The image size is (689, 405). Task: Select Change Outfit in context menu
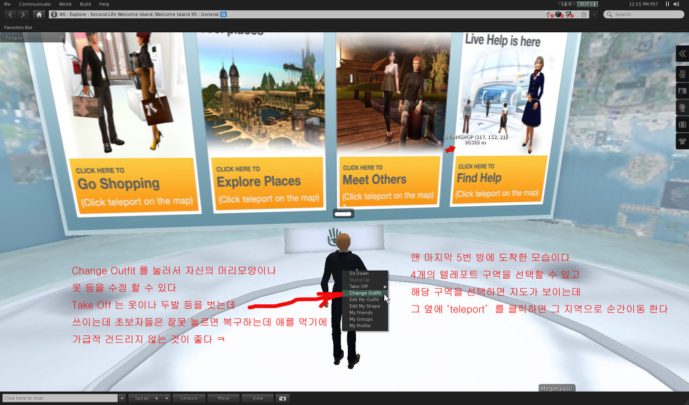(x=365, y=293)
